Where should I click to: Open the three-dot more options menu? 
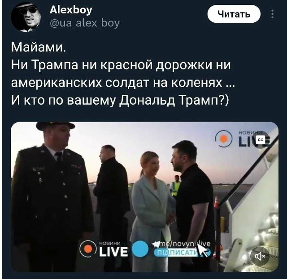[x=273, y=14]
